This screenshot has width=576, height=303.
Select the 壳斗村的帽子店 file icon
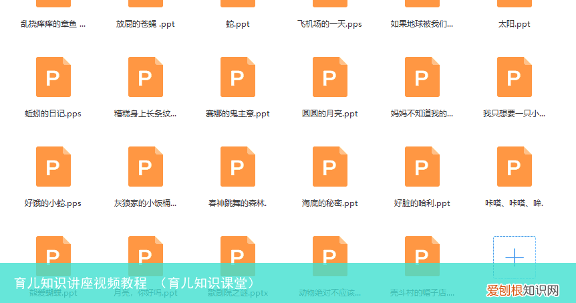[x=422, y=256]
